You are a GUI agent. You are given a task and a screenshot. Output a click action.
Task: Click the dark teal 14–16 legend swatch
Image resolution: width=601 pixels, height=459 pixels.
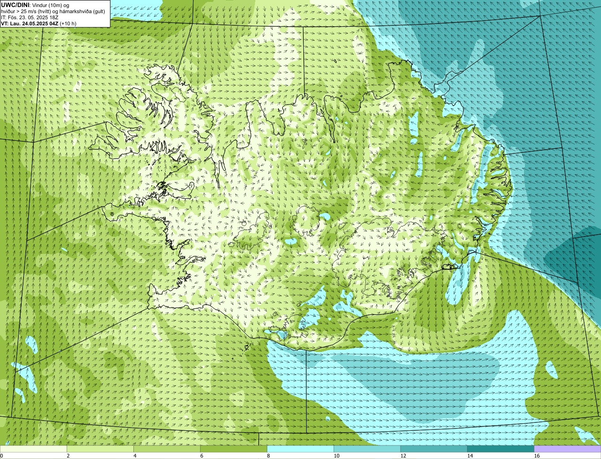(x=501, y=449)
